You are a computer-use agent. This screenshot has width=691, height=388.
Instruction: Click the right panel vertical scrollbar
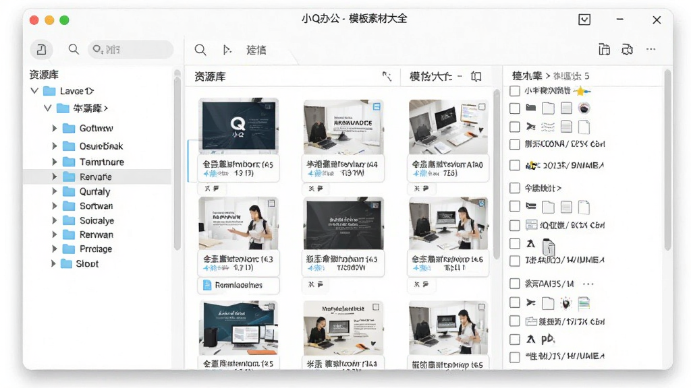(667, 160)
